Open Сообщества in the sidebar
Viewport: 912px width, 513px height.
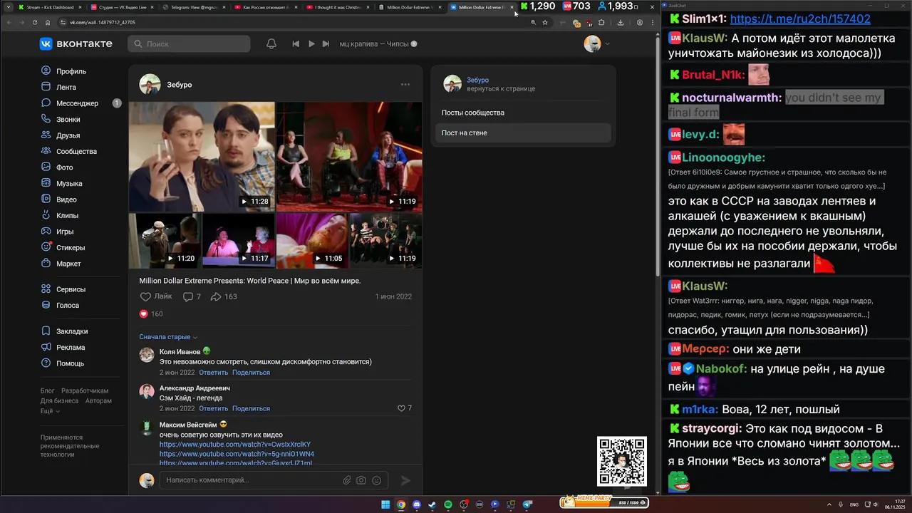tap(68, 151)
